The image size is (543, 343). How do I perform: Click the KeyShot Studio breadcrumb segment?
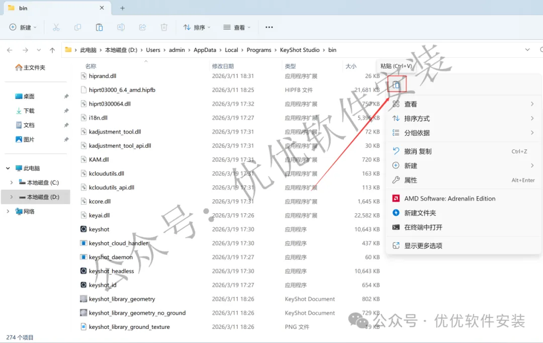(x=300, y=50)
